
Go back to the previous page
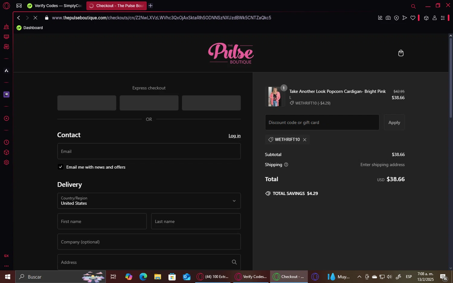19,18
